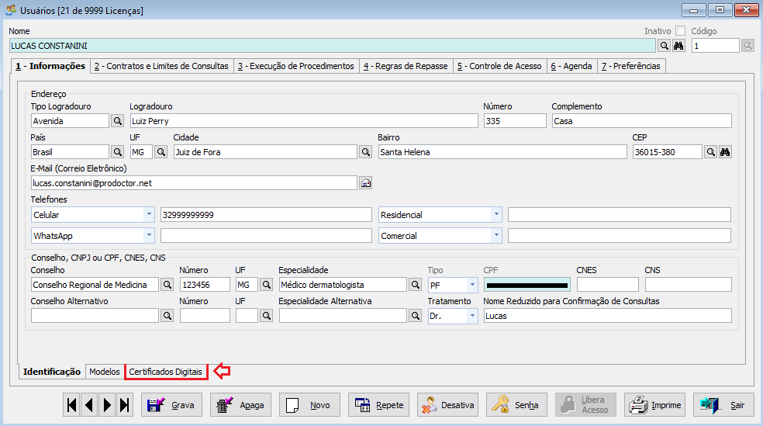Expand Tipo PF dropdown
This screenshot has height=426, width=763.
tap(472, 285)
